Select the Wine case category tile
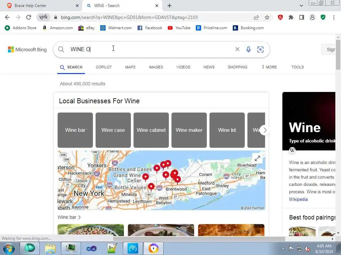 113,130
